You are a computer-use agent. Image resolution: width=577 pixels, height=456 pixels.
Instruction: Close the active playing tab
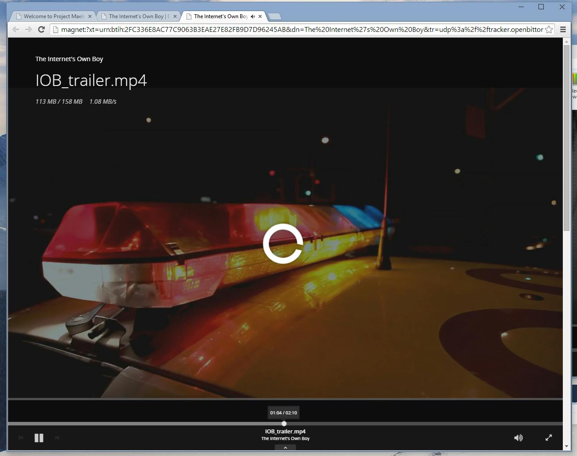(260, 16)
